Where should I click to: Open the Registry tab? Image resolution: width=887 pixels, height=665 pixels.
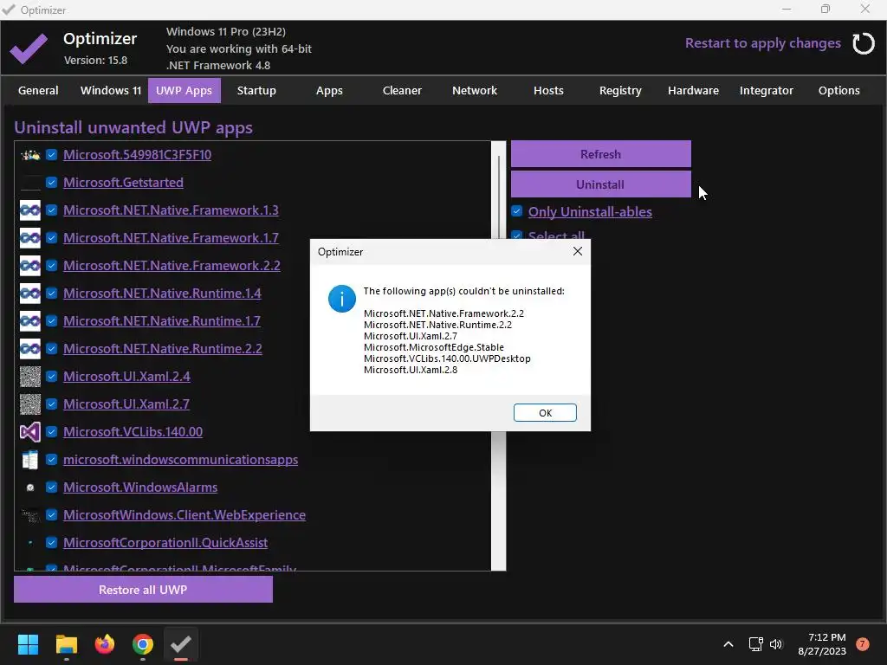[x=620, y=90]
